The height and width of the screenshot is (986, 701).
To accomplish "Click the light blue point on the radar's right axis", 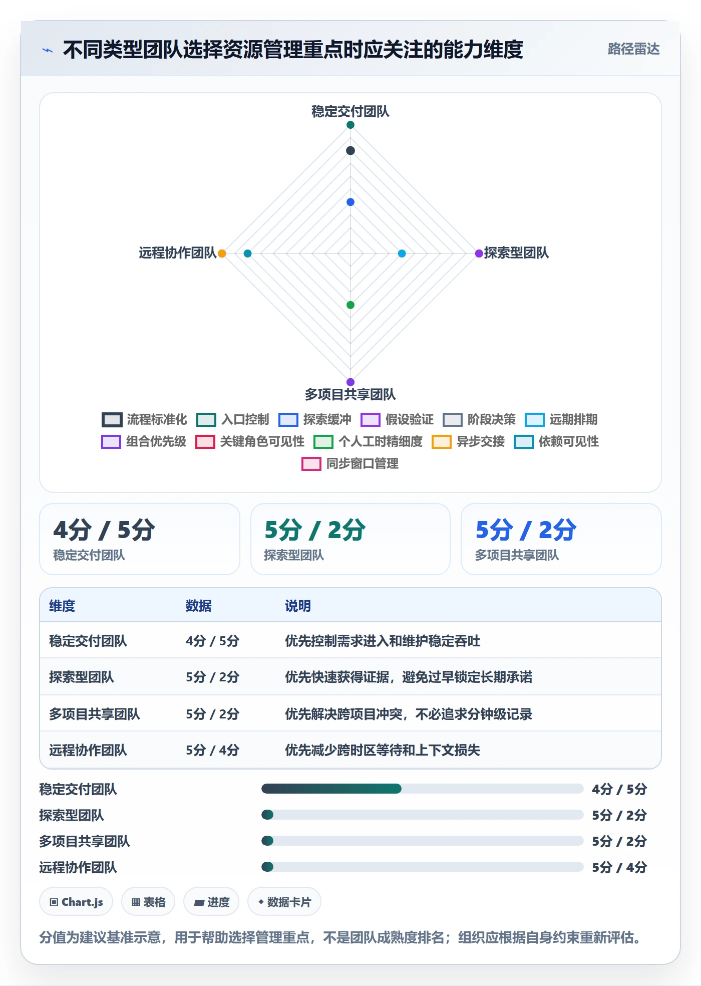I will click(x=402, y=254).
